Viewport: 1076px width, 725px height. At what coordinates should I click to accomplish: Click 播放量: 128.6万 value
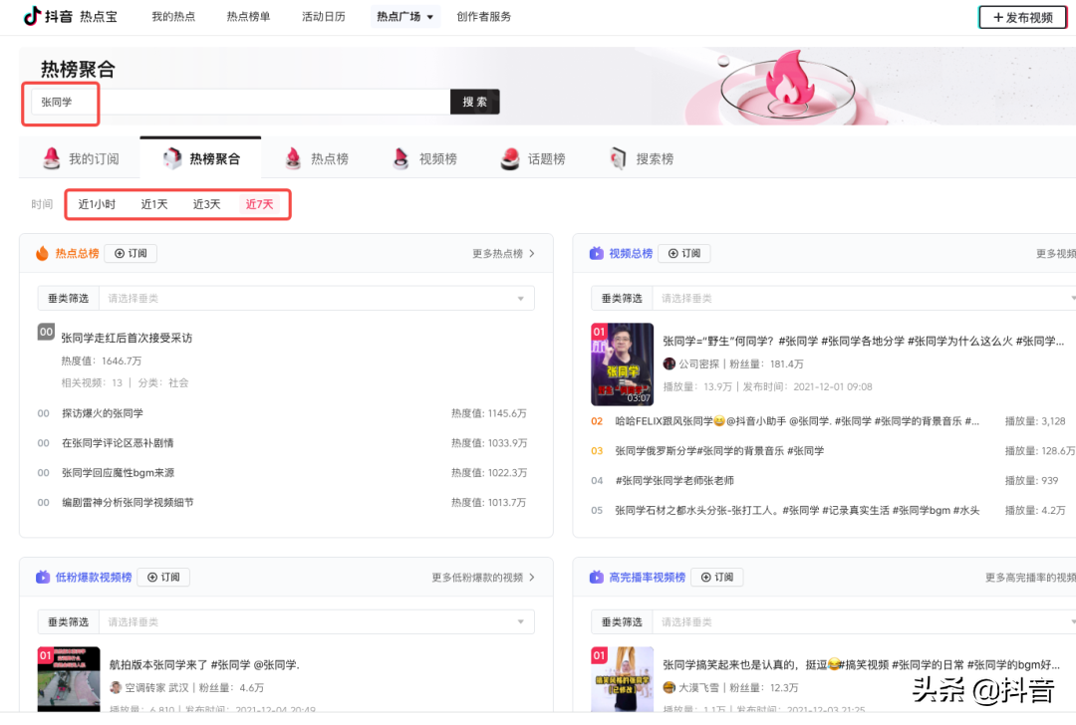click(1039, 451)
